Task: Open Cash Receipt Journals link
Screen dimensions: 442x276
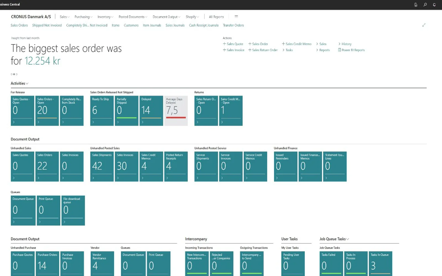Action: click(204, 25)
